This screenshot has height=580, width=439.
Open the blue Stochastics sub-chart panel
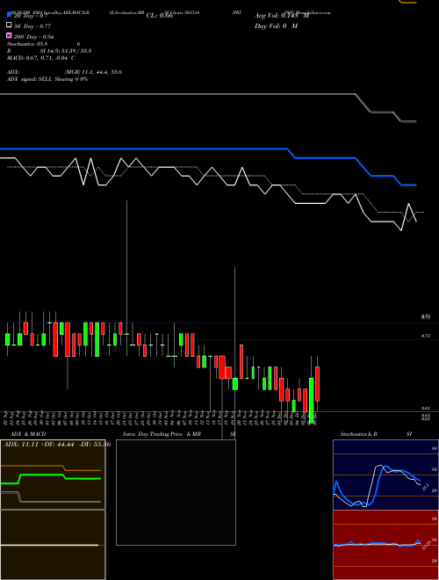(x=385, y=475)
